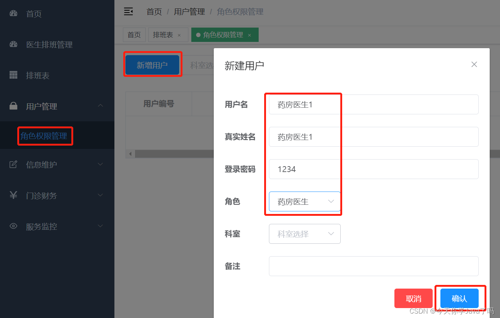Click the eye icon beside 服务监控
The height and width of the screenshot is (318, 500).
click(x=13, y=226)
